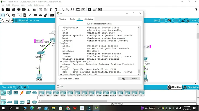Add a Simple PDU envelope

click(x=52, y=15)
